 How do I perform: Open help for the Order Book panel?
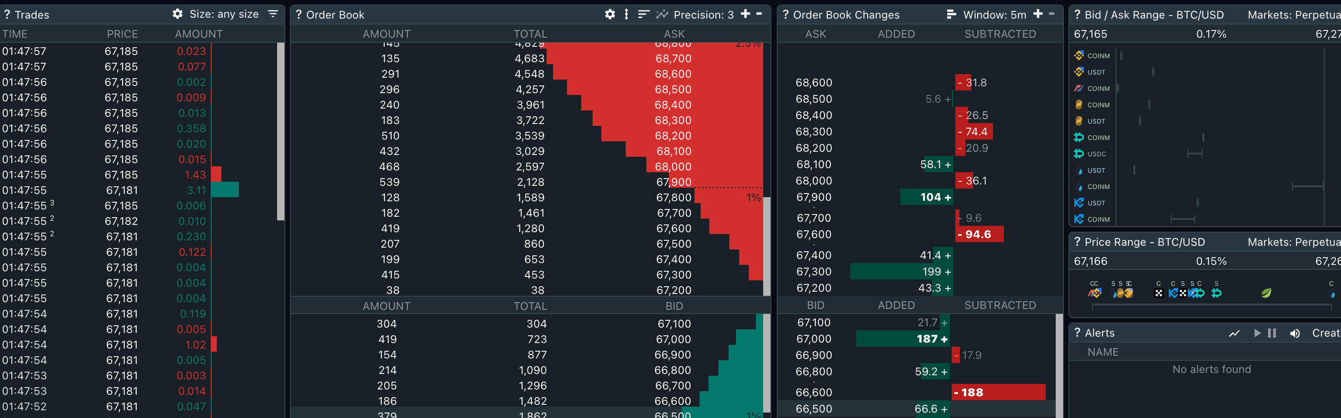pos(298,14)
